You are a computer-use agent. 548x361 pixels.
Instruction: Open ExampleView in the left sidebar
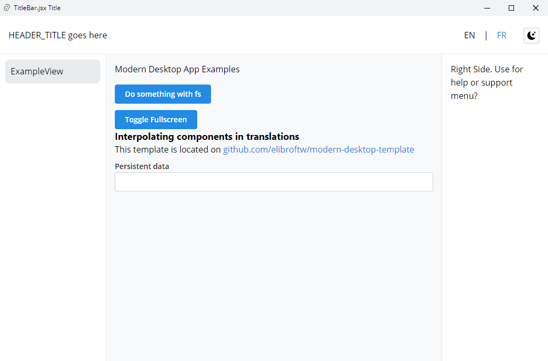53,71
